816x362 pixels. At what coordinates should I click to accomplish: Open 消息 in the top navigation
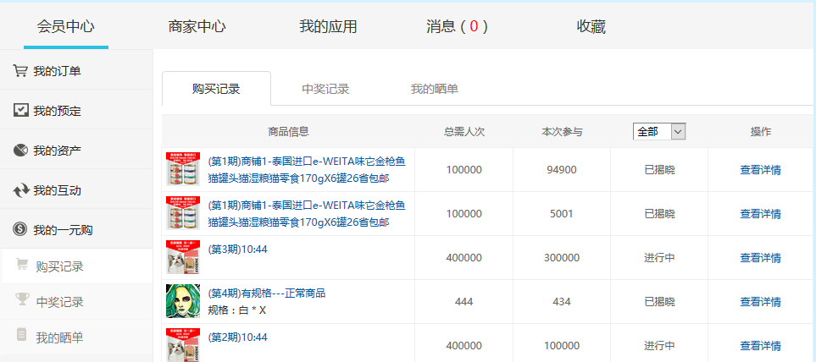point(457,26)
